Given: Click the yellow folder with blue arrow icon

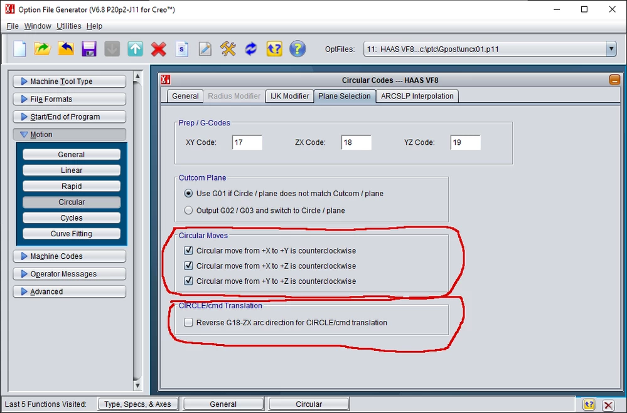Looking at the screenshot, I should pos(66,49).
